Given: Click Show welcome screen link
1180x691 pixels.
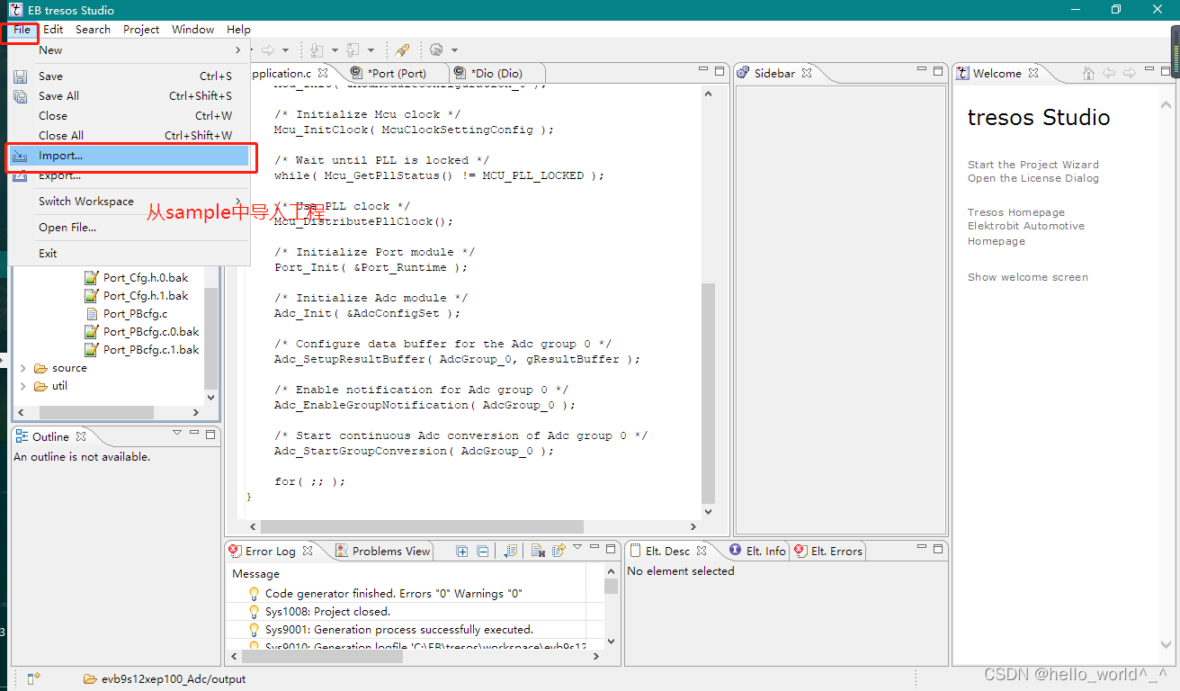Looking at the screenshot, I should click(1027, 277).
